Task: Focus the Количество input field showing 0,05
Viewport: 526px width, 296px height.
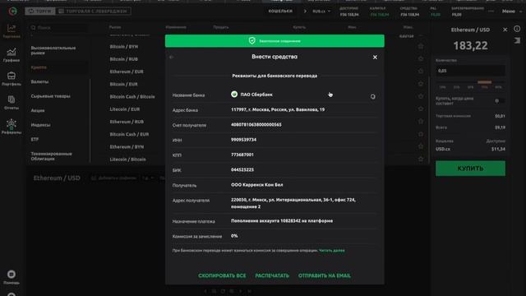Action: coord(470,71)
